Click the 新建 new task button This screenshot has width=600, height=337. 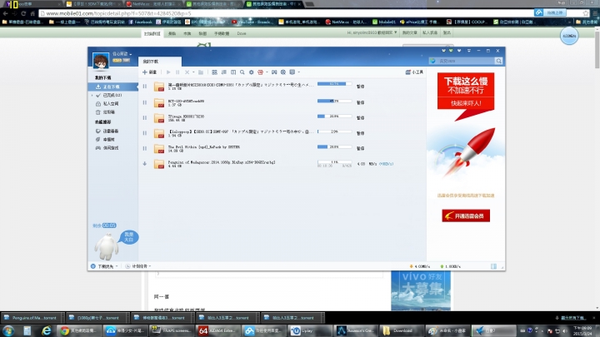[x=150, y=72]
